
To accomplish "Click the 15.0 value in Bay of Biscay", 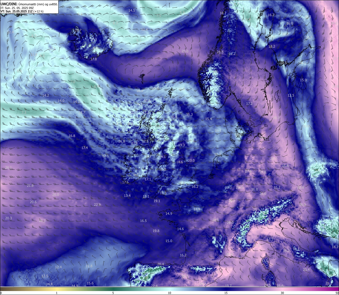I will point(169,241).
